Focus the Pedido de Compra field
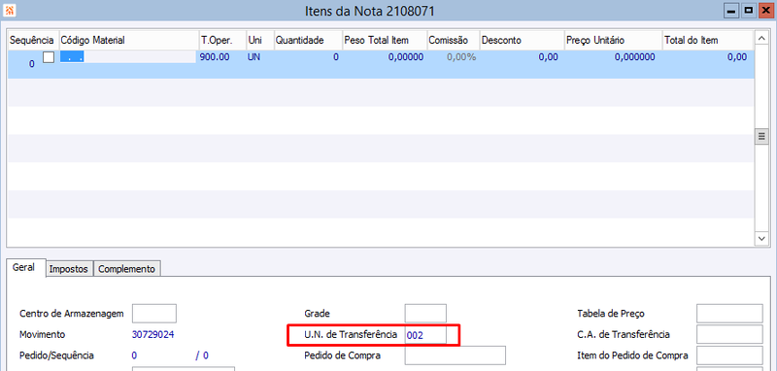Image resolution: width=777 pixels, height=371 pixels. 455,355
